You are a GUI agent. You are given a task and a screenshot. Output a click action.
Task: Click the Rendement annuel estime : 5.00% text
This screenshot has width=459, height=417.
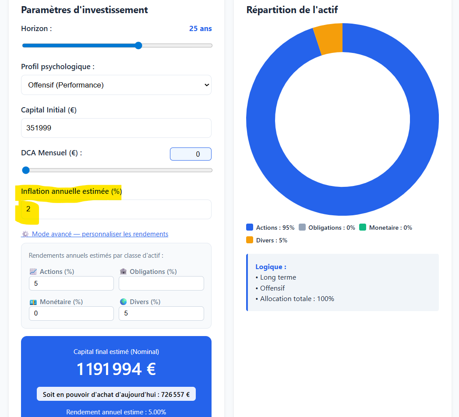pyautogui.click(x=116, y=412)
